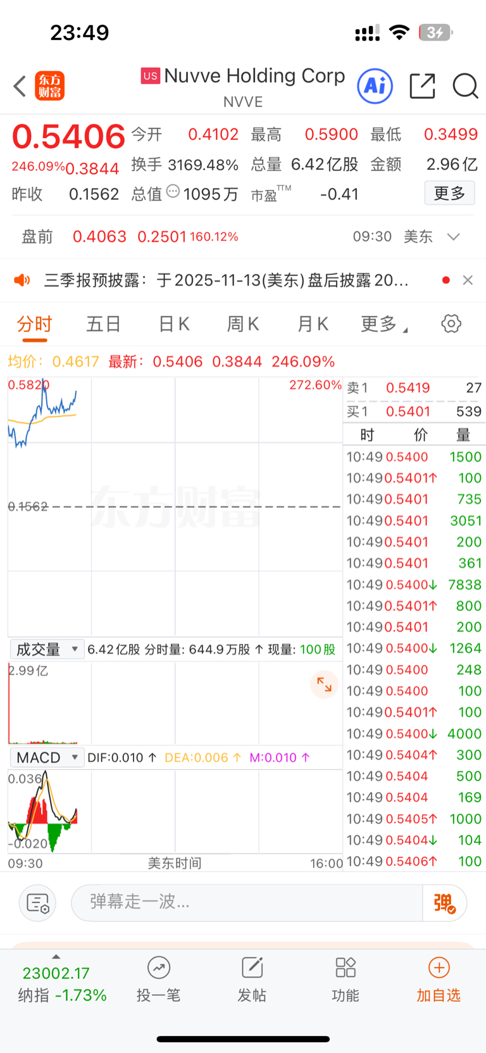Open the comment list icon beside input

[38, 903]
